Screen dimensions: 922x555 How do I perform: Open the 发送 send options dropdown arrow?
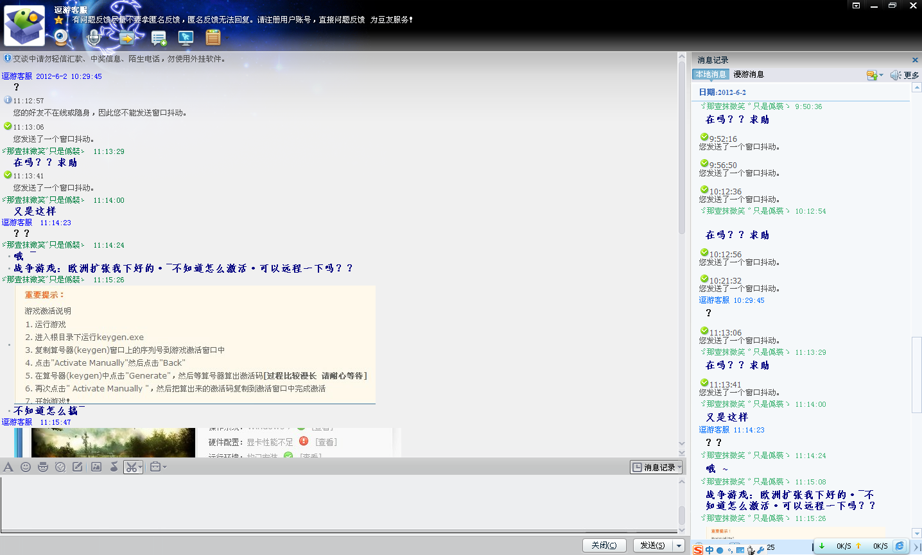(x=679, y=545)
